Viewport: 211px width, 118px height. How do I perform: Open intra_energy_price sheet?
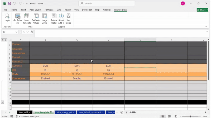click(x=65, y=112)
